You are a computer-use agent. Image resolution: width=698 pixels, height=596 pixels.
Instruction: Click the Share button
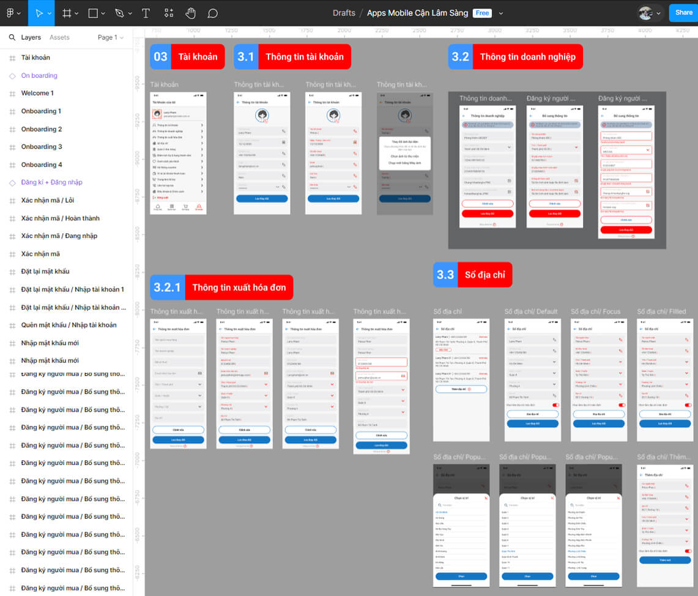[x=683, y=13]
